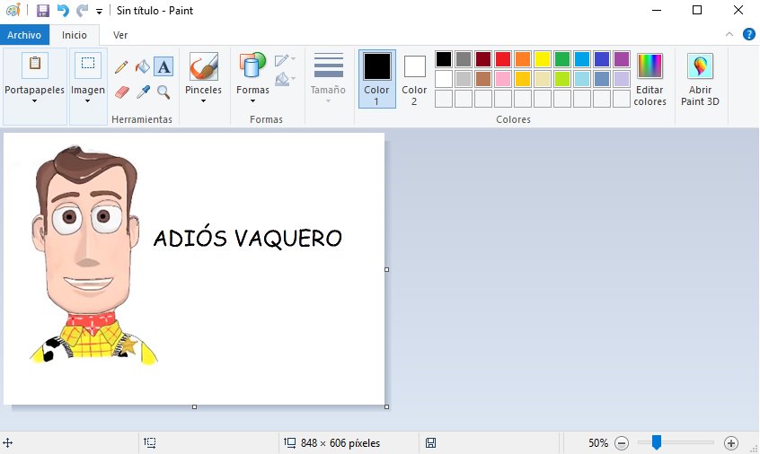Expand the Tamaño dropdown arrow
The width and height of the screenshot is (760, 454).
coord(328,101)
